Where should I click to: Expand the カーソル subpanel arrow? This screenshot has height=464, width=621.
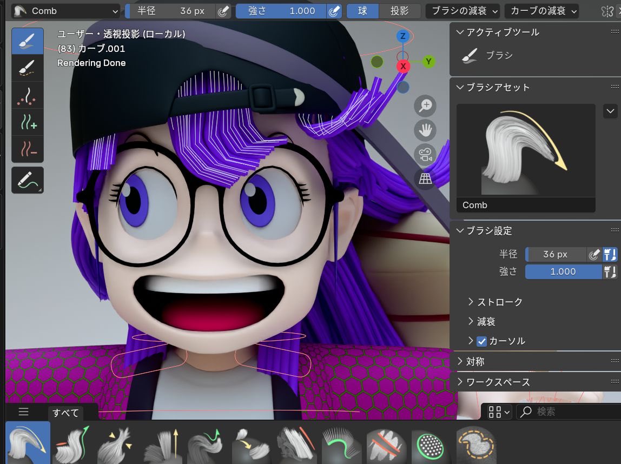click(x=471, y=341)
